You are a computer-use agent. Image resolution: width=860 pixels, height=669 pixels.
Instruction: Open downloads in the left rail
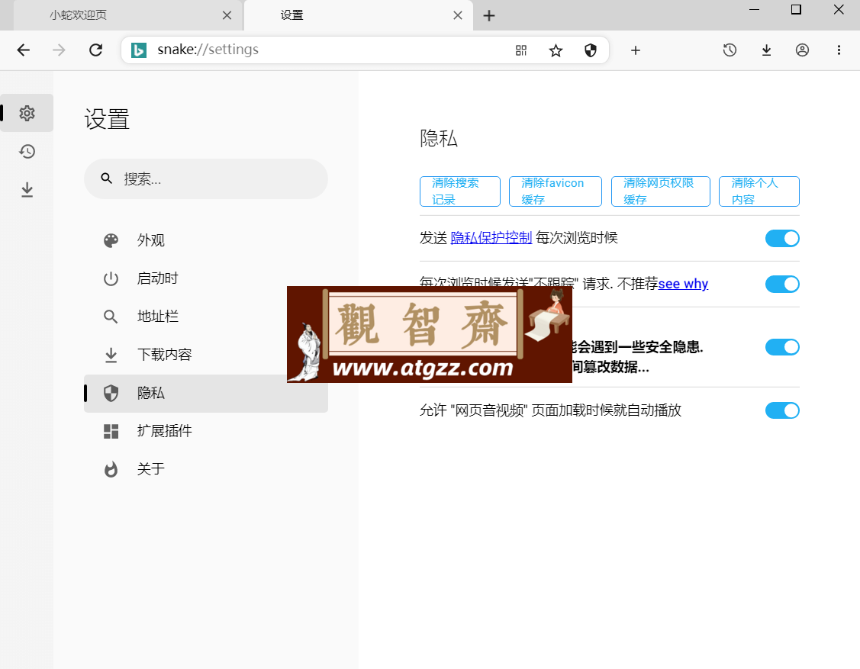tap(27, 190)
